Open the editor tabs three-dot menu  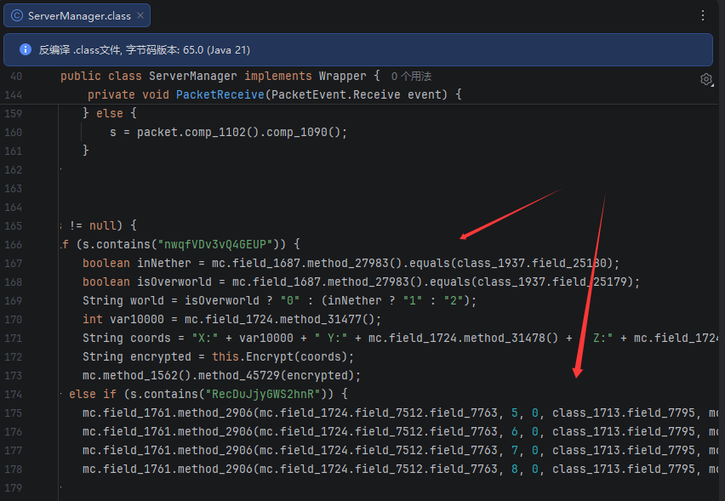click(702, 15)
